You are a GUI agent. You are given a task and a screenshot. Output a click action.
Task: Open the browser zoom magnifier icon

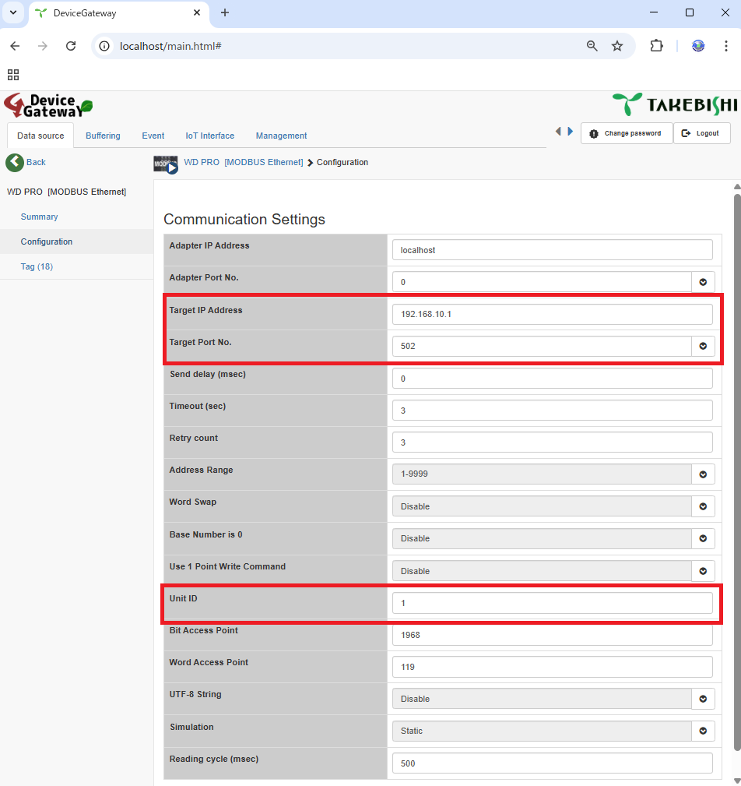592,46
